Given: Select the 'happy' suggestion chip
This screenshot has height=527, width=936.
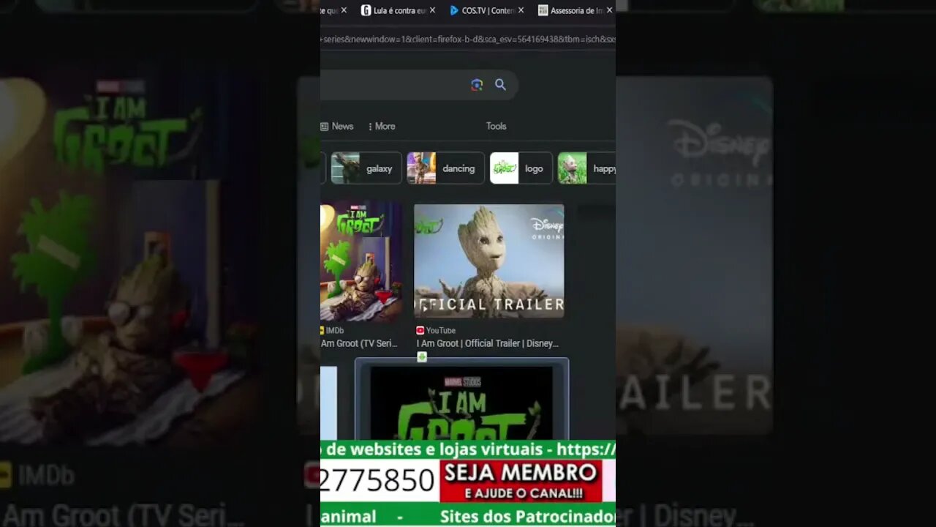Looking at the screenshot, I should coord(586,168).
